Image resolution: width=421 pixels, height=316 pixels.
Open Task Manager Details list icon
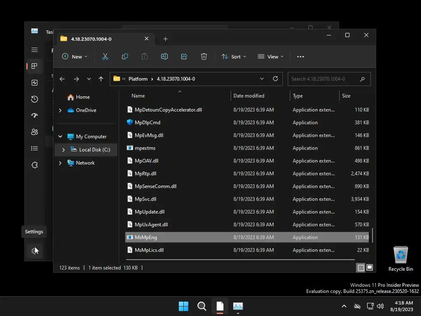(x=35, y=148)
